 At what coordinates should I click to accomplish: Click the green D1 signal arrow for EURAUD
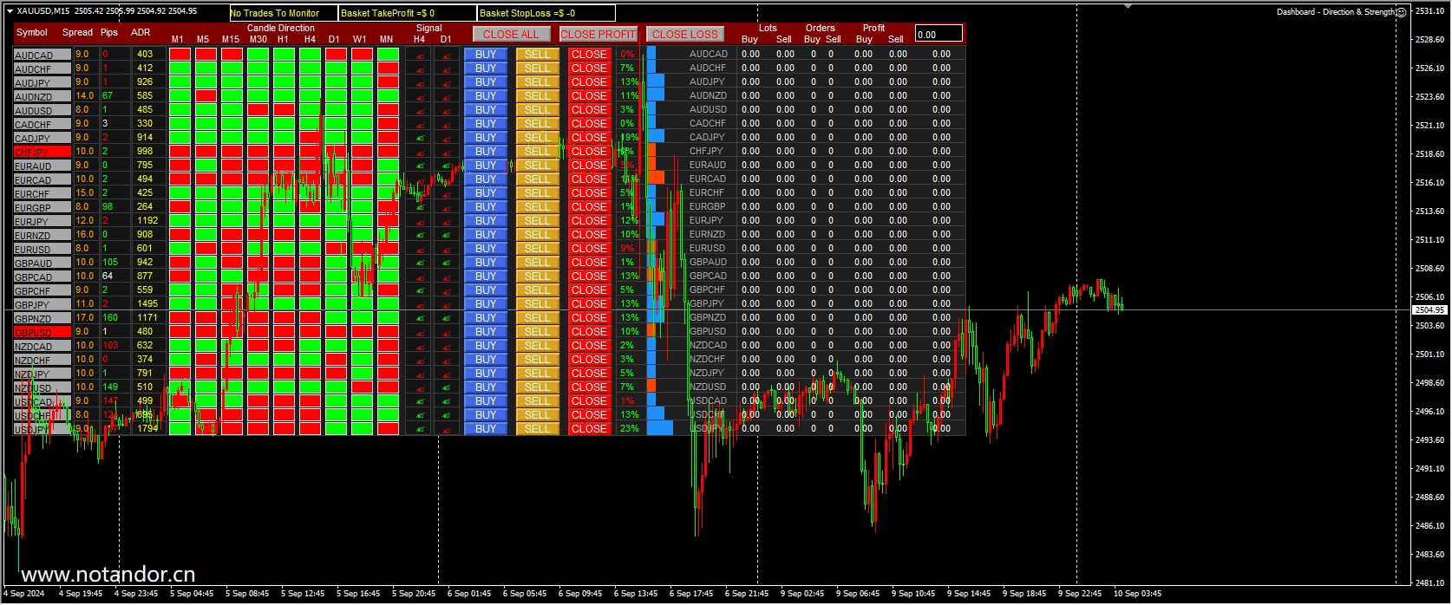coord(446,166)
